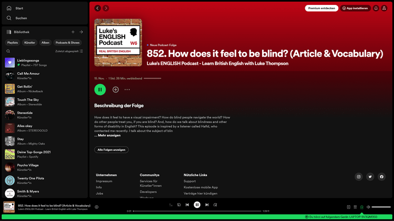The height and width of the screenshot is (221, 394).
Task: Open Developers footer link
Action: [x=148, y=192]
